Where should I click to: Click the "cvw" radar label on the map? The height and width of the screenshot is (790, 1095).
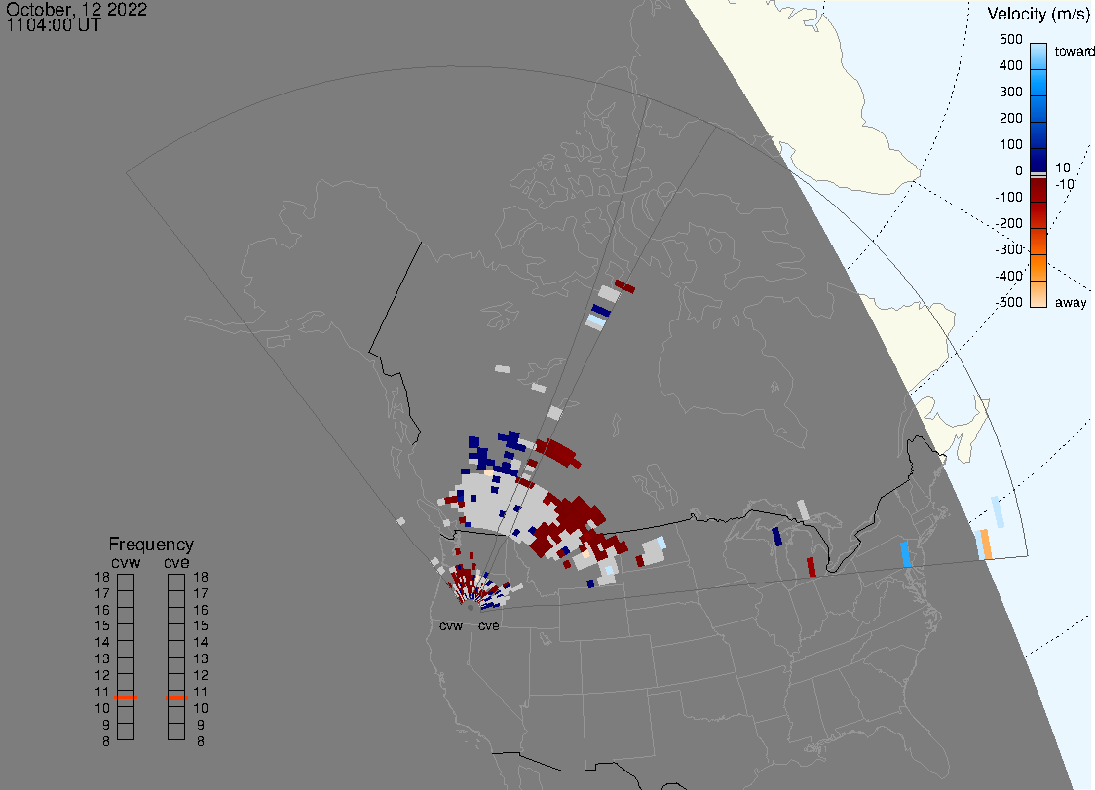point(451,626)
